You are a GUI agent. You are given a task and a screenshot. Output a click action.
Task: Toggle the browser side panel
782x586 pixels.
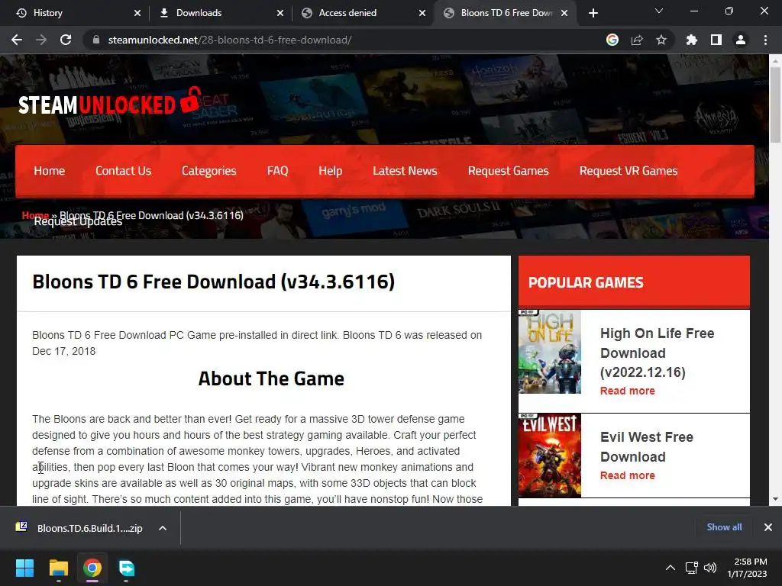(716, 40)
